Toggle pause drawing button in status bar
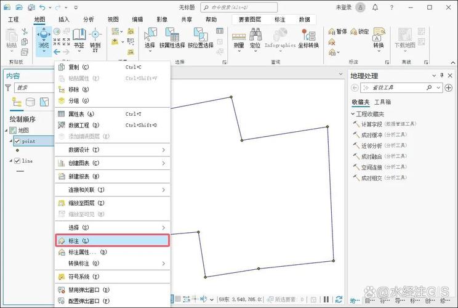Screen dimensions: 458x308 click(326, 299)
